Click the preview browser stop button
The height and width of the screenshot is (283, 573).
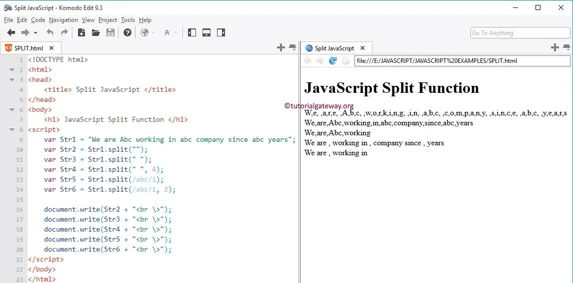pyautogui.click(x=345, y=61)
